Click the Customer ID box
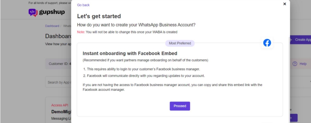 pyautogui.click(x=58, y=64)
